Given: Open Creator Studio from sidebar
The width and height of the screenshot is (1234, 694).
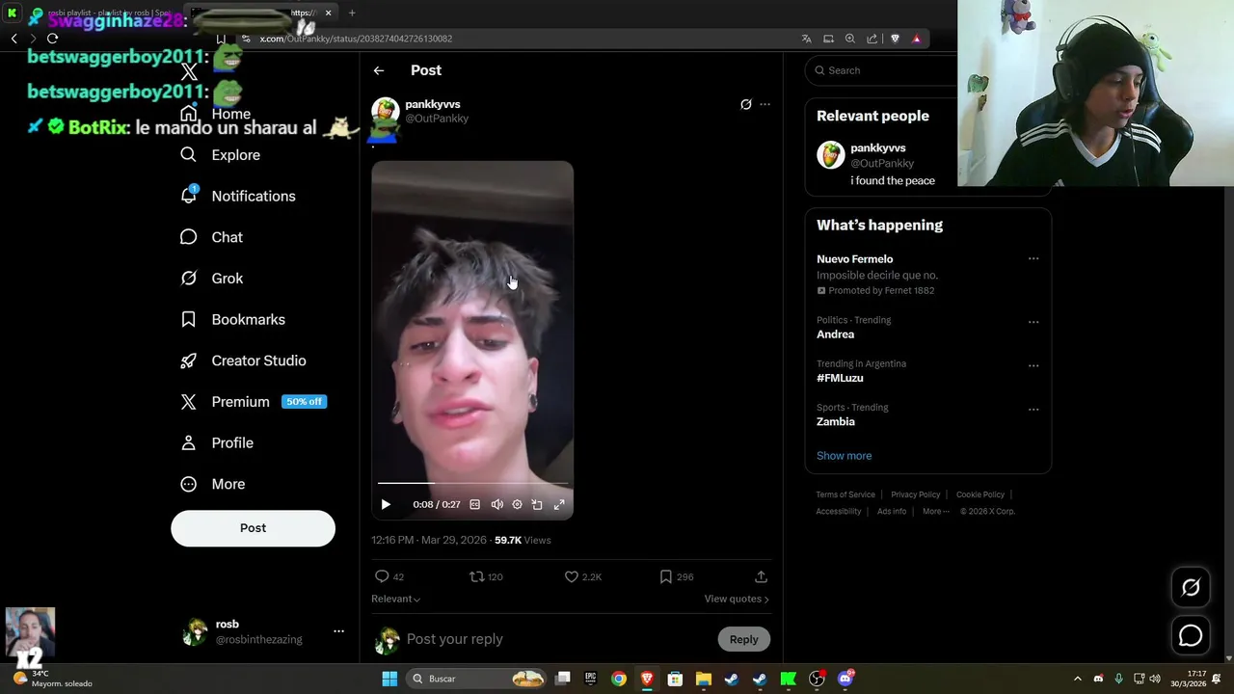Looking at the screenshot, I should click(243, 360).
